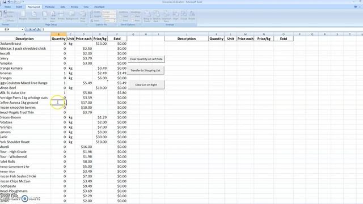363x204 pixels.
Task: Open the Margins options
Action: (23, 16)
